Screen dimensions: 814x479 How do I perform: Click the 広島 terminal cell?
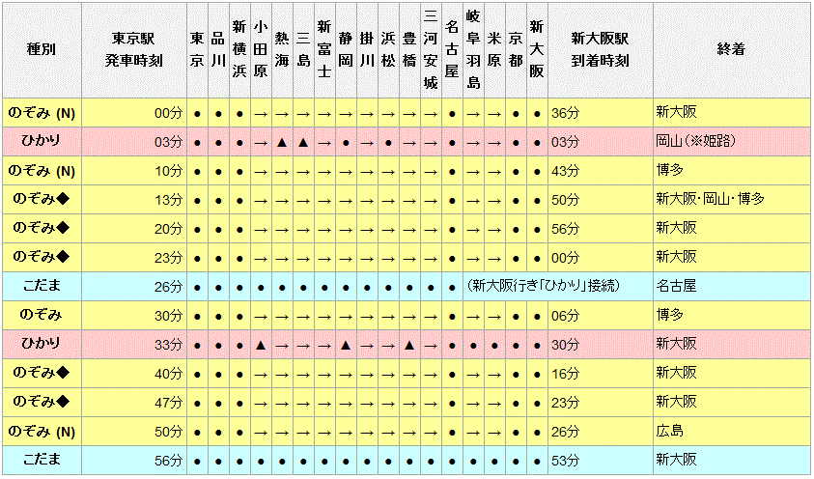pos(731,432)
